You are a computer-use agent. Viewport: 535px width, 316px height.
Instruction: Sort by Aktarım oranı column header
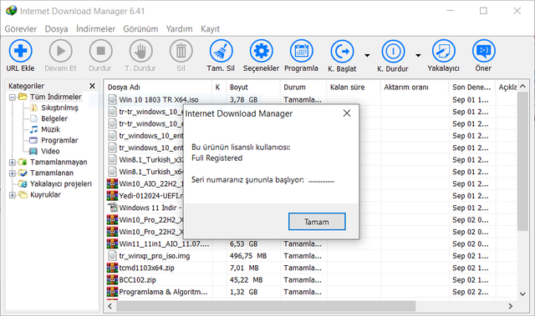(x=415, y=87)
